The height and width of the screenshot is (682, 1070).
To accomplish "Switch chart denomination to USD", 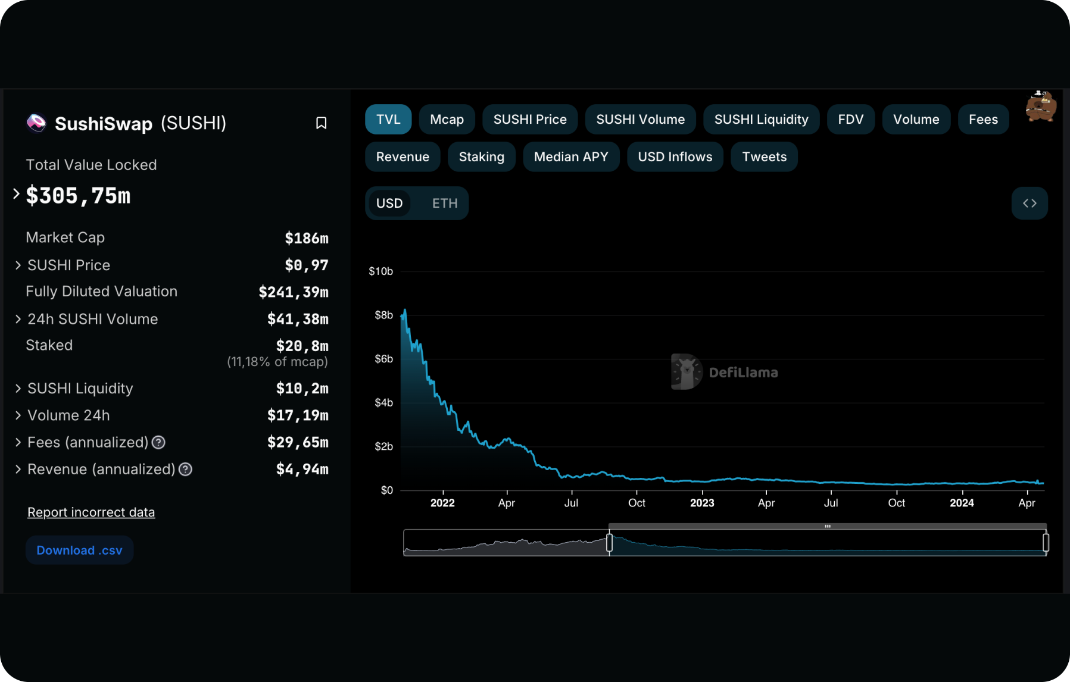I will (x=389, y=204).
